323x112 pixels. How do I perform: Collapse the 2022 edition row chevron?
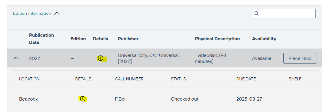tap(16, 58)
